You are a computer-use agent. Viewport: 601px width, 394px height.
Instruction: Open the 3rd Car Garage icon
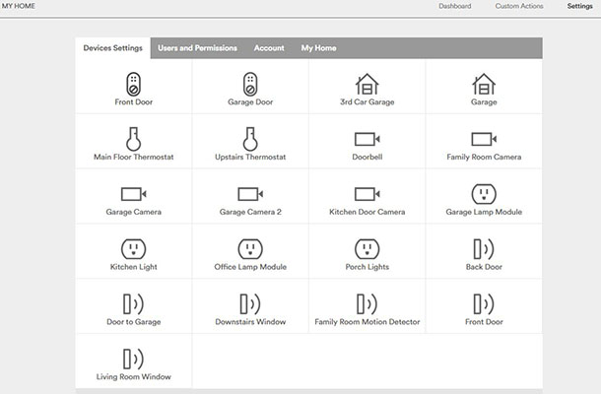point(367,84)
